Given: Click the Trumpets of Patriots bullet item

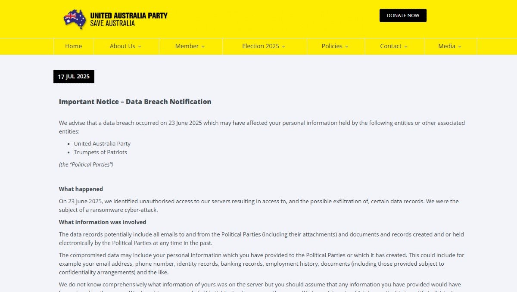Looking at the screenshot, I should (100, 152).
